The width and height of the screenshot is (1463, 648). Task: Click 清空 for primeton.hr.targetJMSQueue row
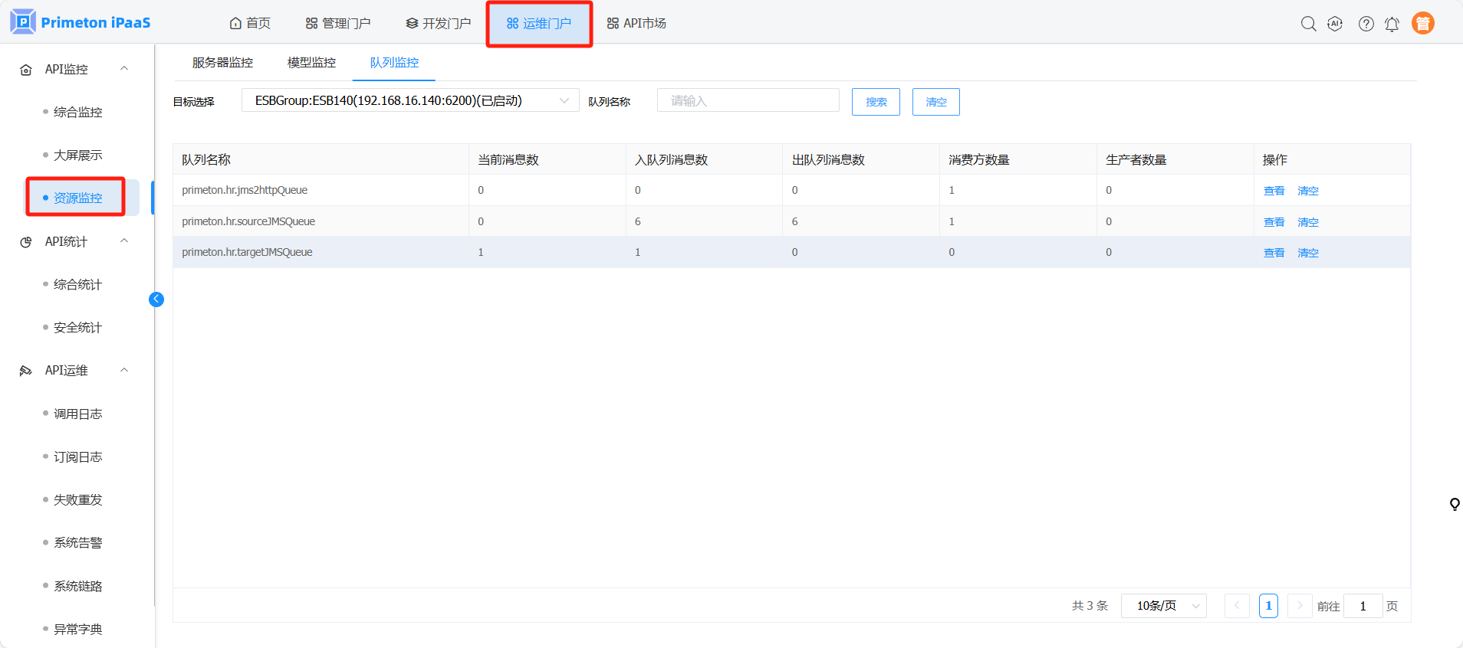[1307, 253]
